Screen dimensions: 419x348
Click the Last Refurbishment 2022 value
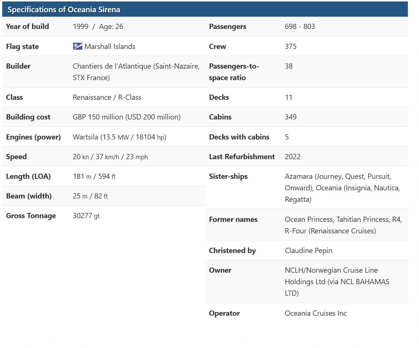click(x=292, y=157)
